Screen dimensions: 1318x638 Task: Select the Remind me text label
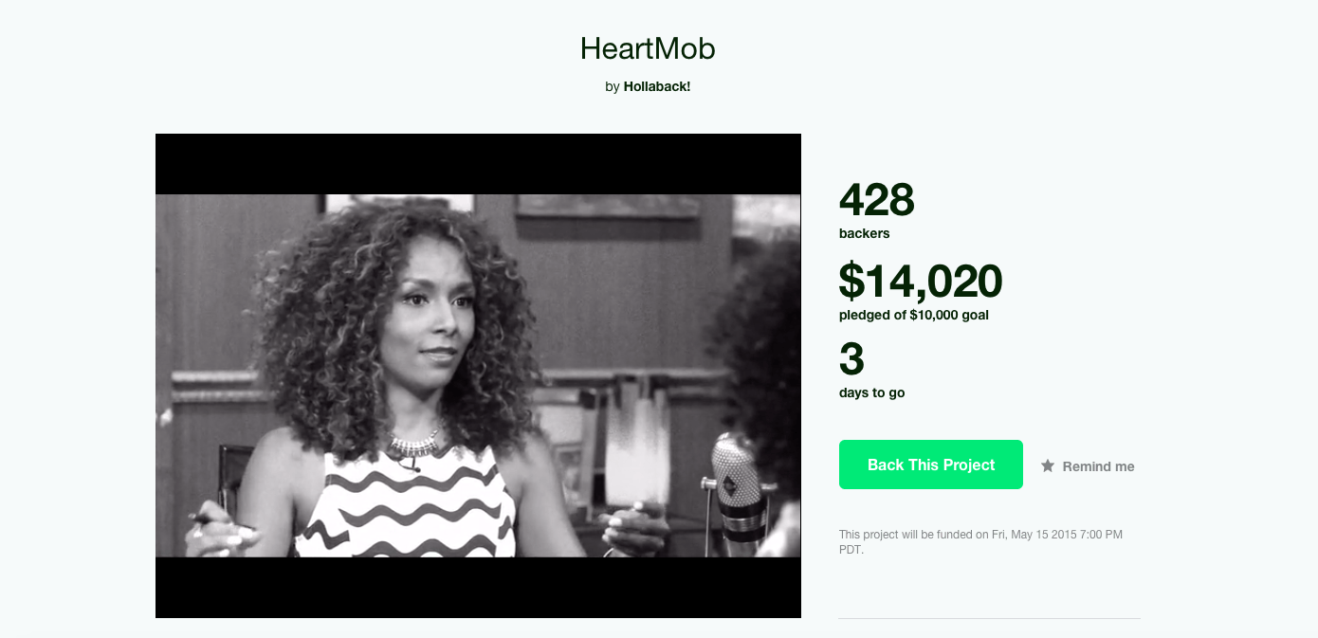(1098, 466)
